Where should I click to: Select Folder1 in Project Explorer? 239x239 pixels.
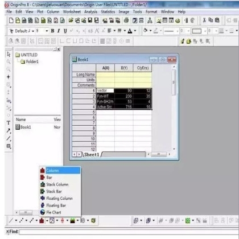(x=32, y=61)
